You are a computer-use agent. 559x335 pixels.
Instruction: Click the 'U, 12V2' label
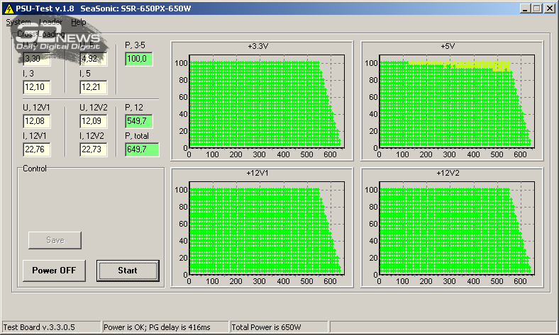pos(94,108)
